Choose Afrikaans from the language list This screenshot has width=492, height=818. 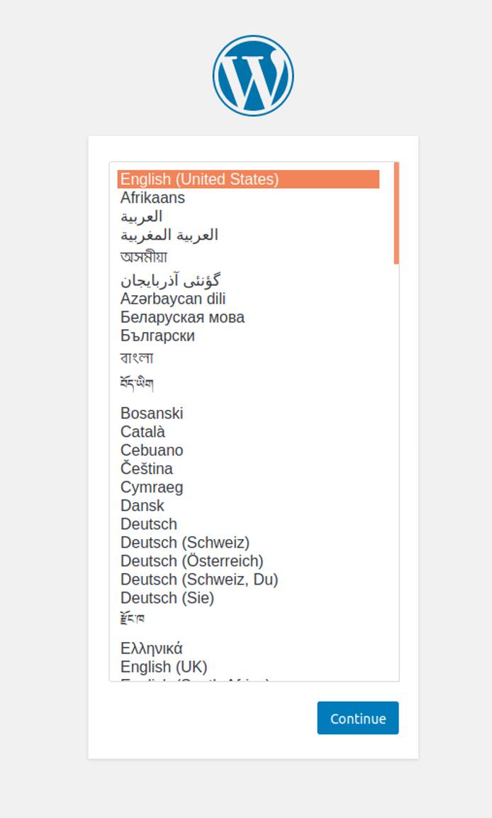(152, 198)
